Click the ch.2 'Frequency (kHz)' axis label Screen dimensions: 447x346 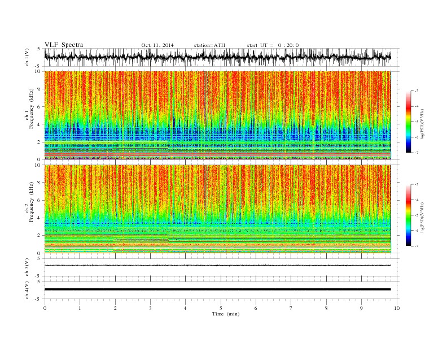31,202
